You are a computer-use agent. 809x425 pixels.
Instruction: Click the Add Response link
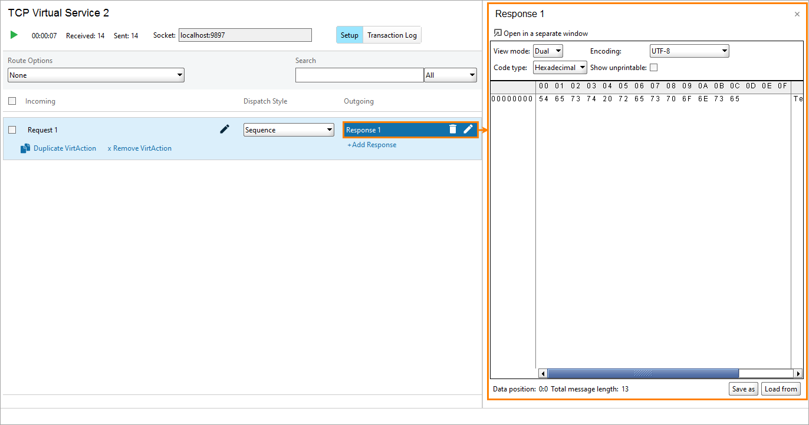click(x=371, y=144)
